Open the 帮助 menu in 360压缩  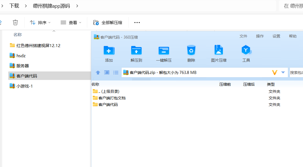(x=293, y=36)
